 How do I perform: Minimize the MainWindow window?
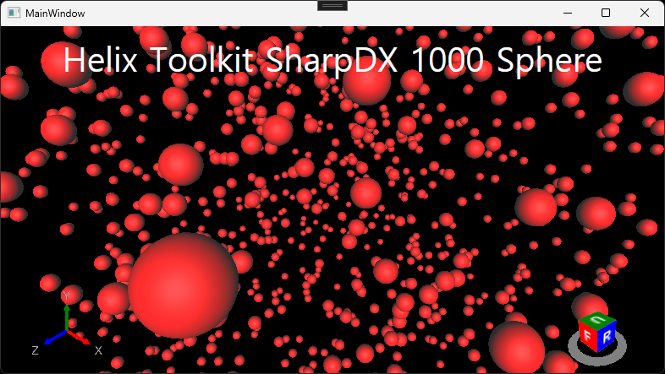click(x=568, y=14)
